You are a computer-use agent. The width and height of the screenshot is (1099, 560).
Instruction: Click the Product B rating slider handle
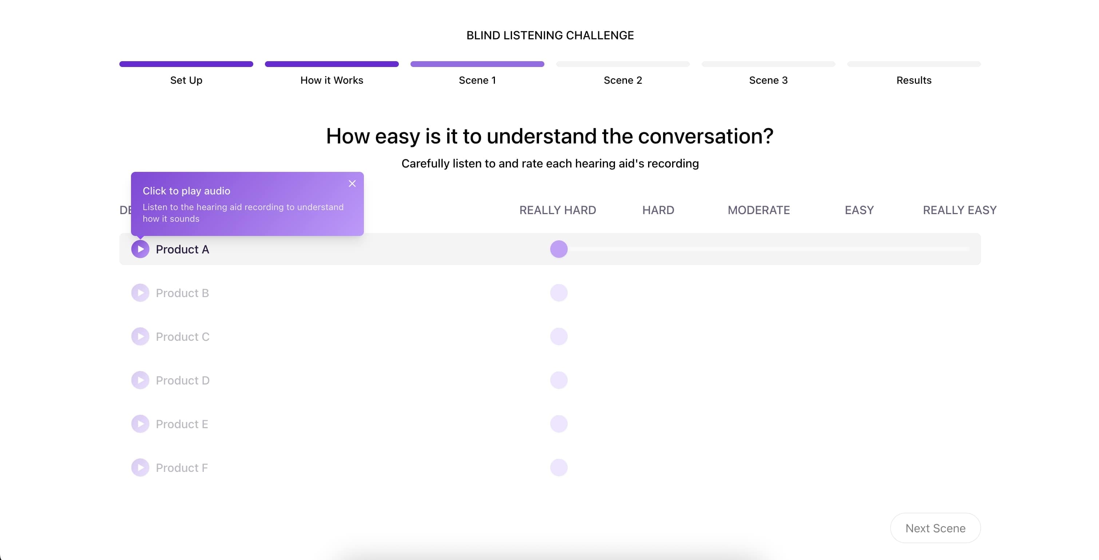pyautogui.click(x=559, y=293)
